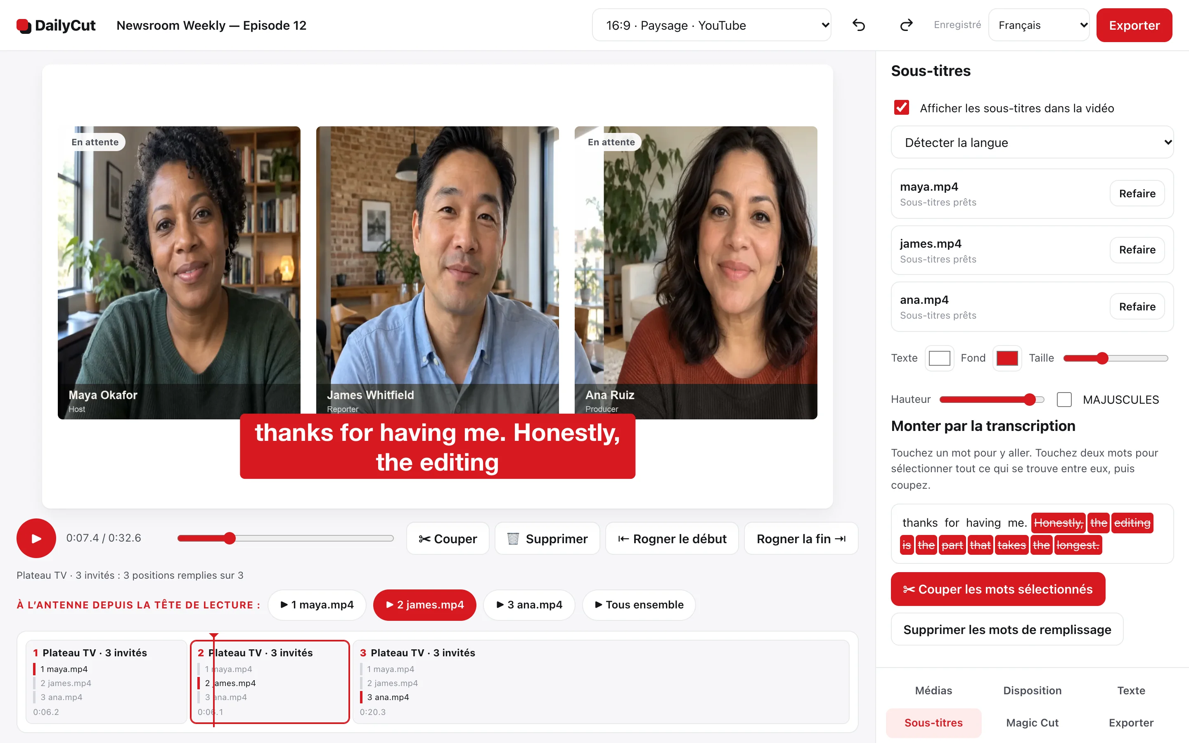Trim start with Rogner le début

tap(672, 539)
